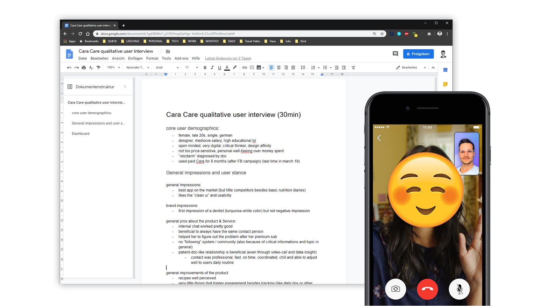Viewport: 543px width, 306px height.
Task: Open the Add-ons menu
Action: pos(182,58)
